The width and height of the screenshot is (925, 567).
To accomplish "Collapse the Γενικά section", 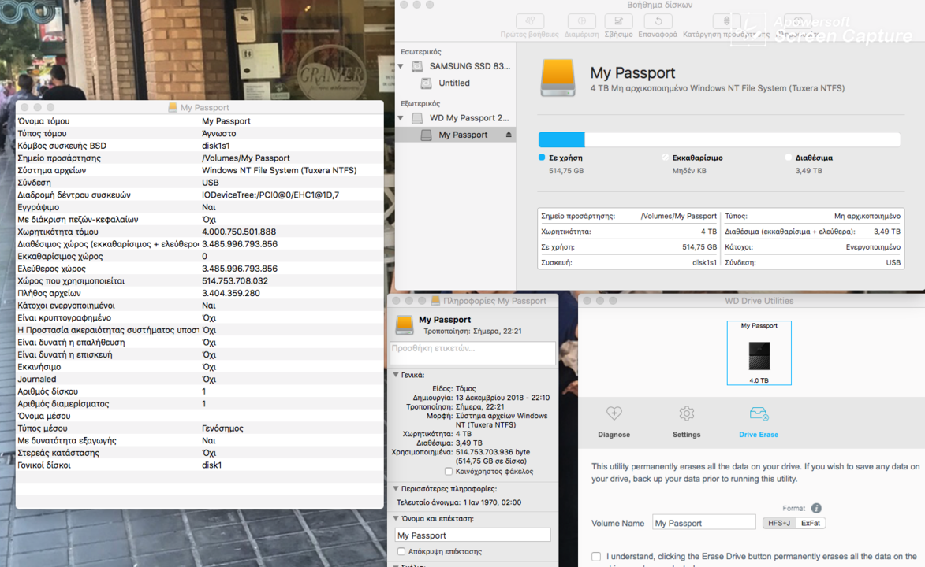I will [396, 375].
